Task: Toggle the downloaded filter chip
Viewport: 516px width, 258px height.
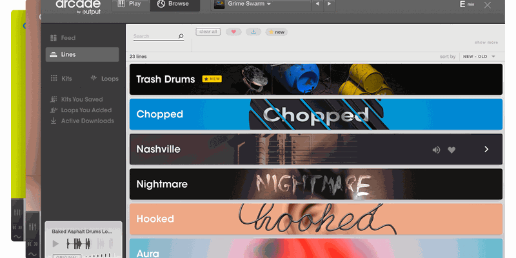Action: pyautogui.click(x=253, y=32)
